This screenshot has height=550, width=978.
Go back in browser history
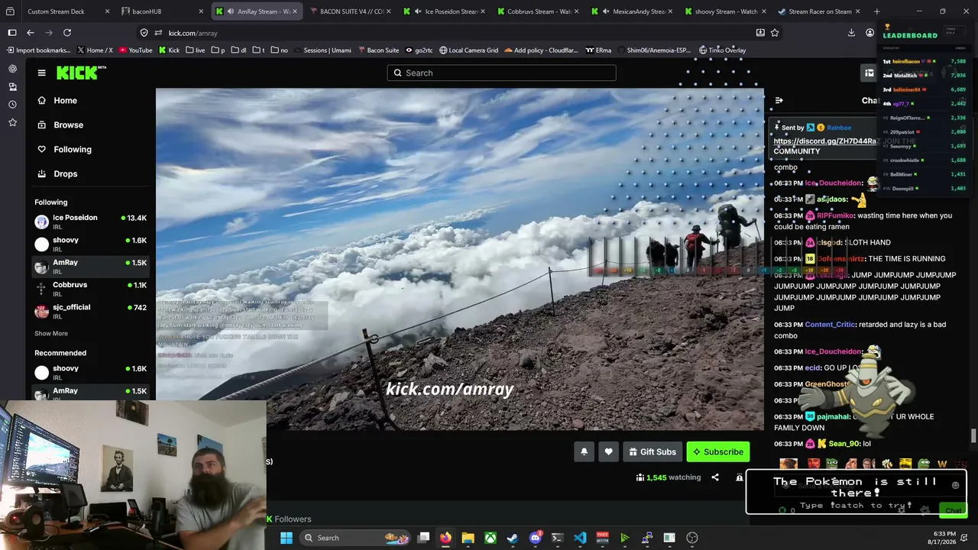pos(31,33)
